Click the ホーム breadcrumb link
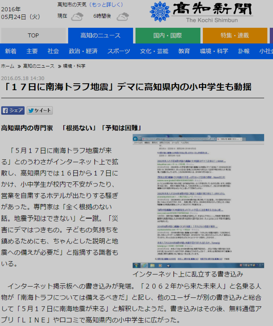This screenshot has height=326, width=273. 8,66
